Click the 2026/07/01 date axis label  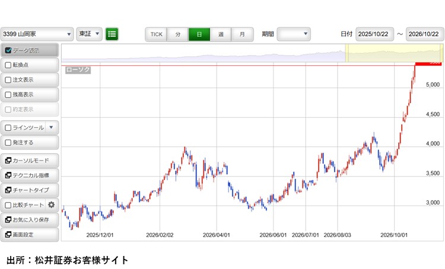[x=306, y=235]
